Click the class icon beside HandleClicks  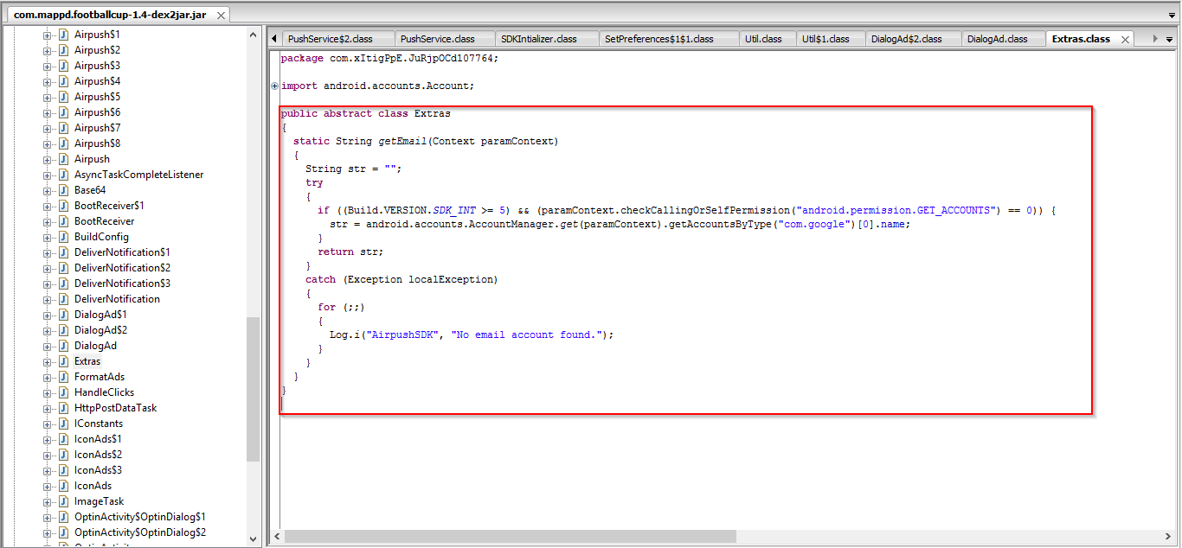(x=63, y=392)
